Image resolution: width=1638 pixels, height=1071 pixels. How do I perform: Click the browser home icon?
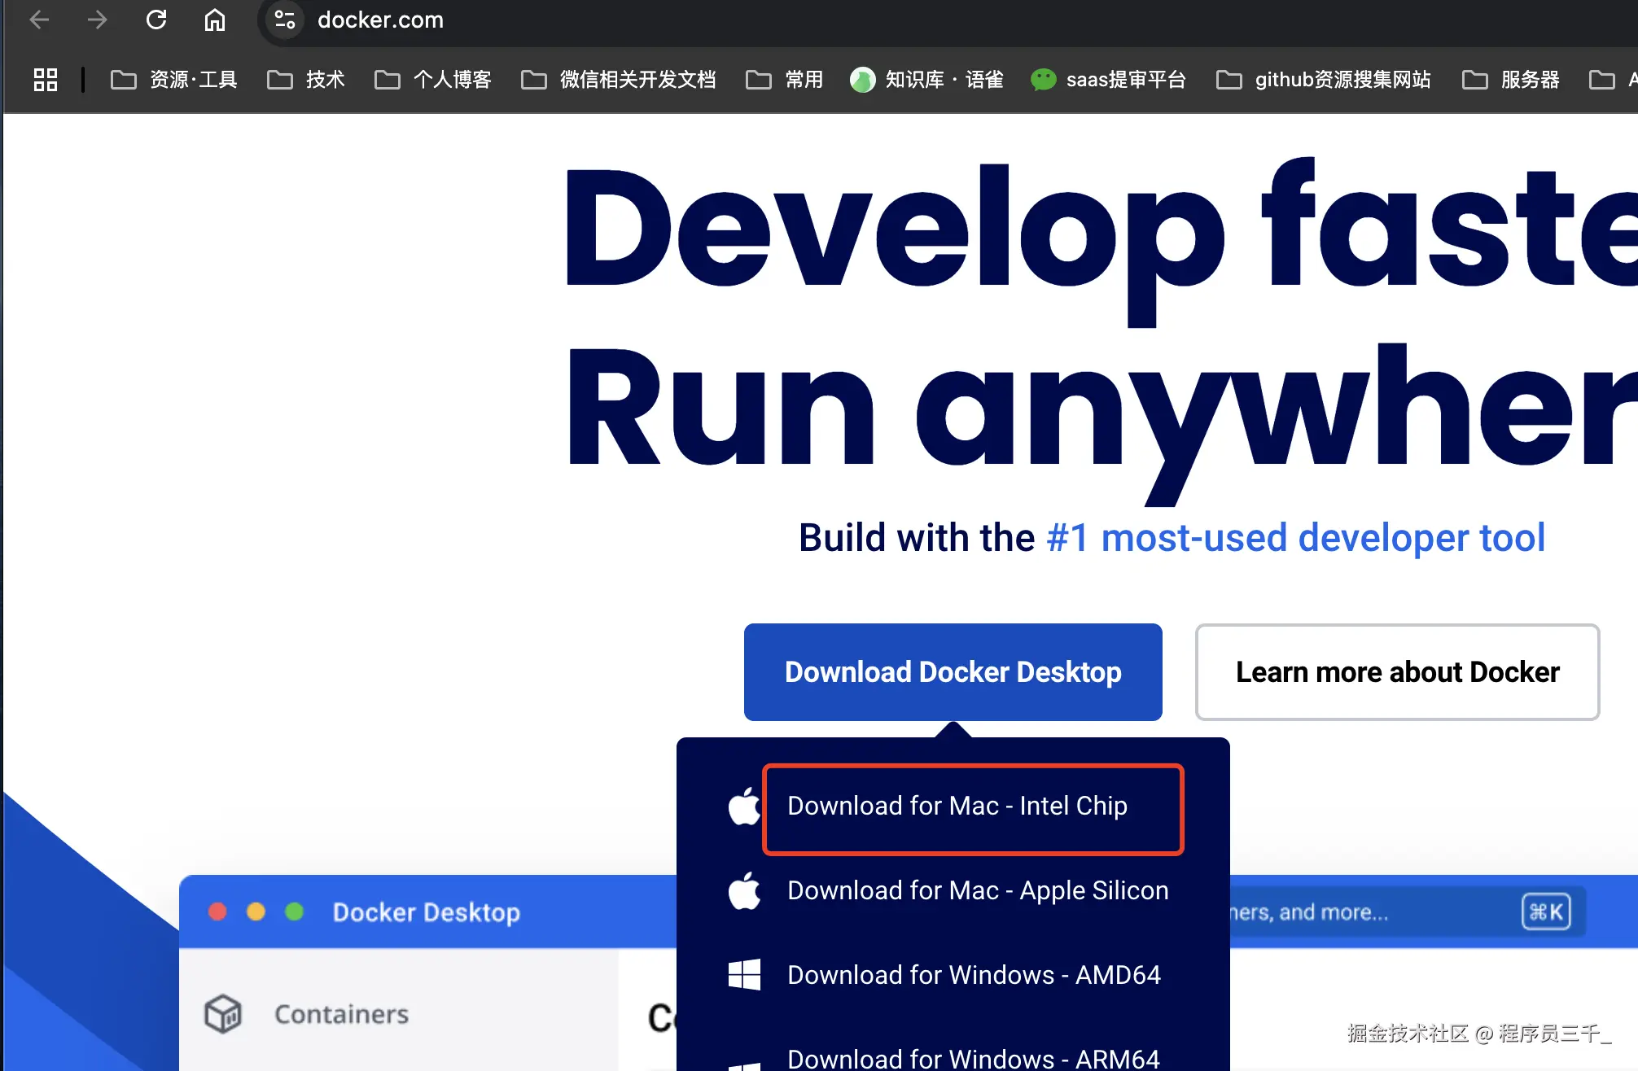[215, 20]
